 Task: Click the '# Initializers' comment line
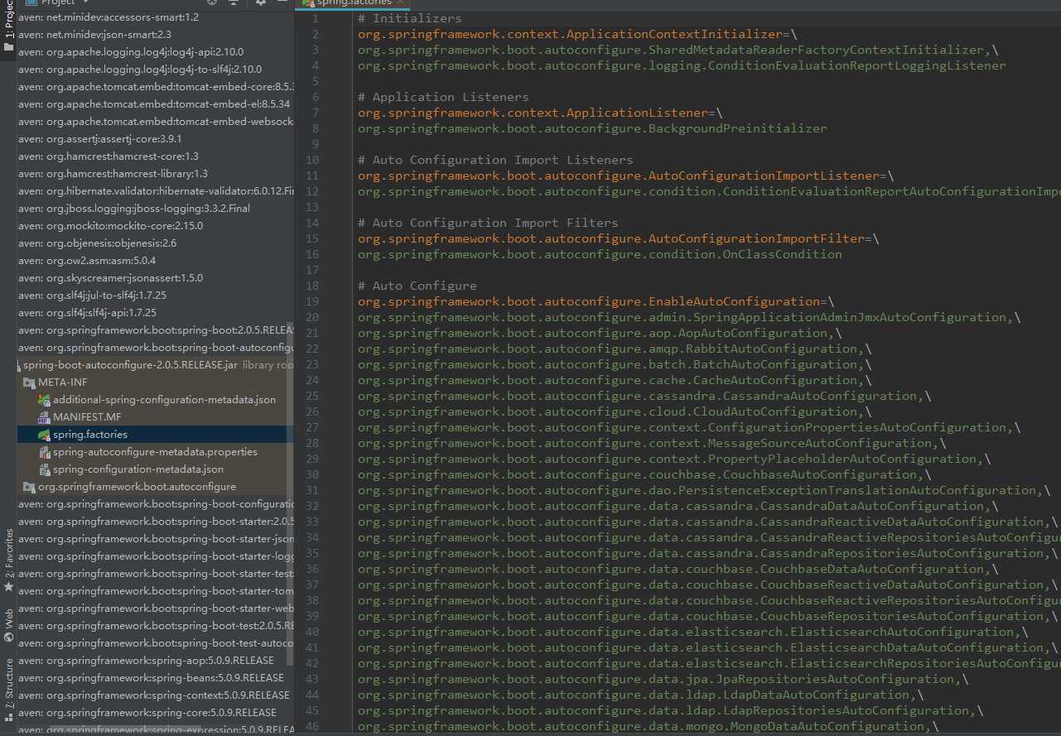pyautogui.click(x=410, y=18)
